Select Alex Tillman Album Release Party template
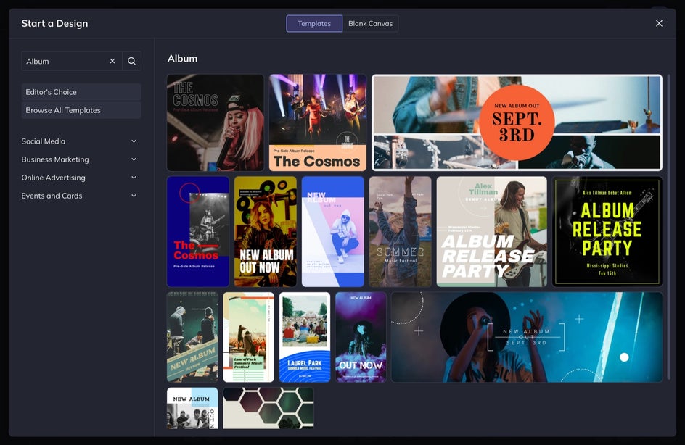 pyautogui.click(x=491, y=231)
